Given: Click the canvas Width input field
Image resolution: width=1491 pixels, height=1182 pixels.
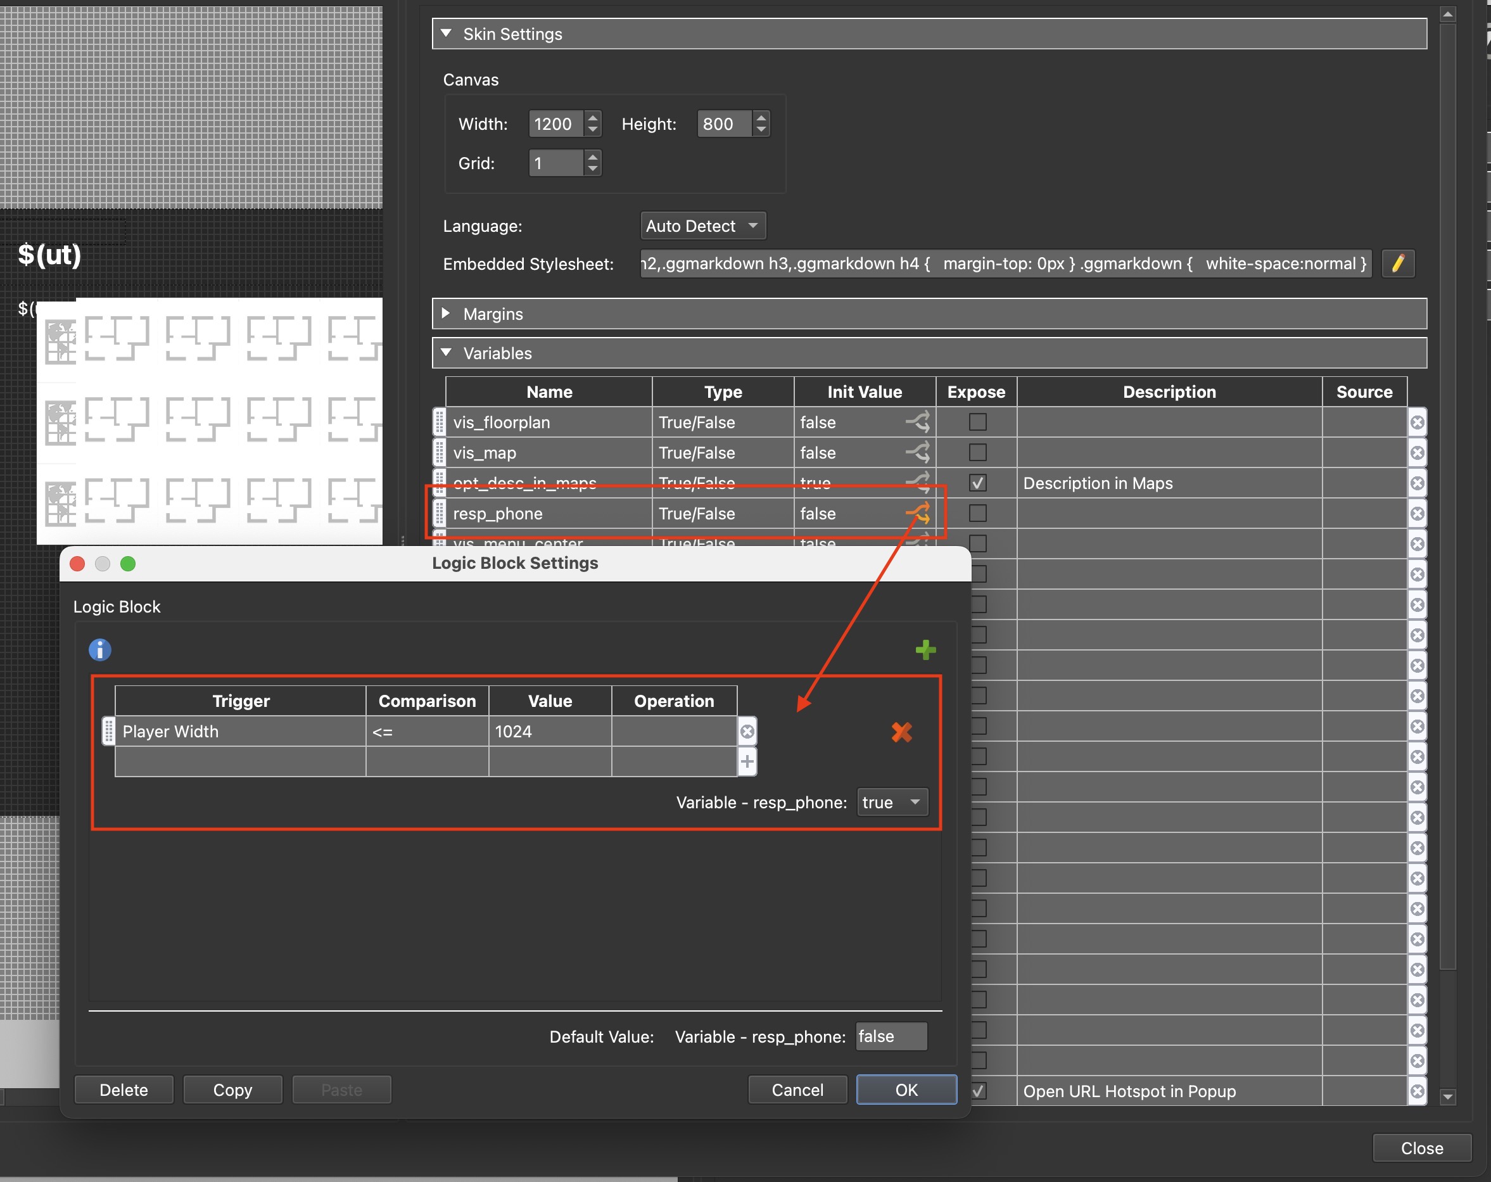Looking at the screenshot, I should click(557, 124).
